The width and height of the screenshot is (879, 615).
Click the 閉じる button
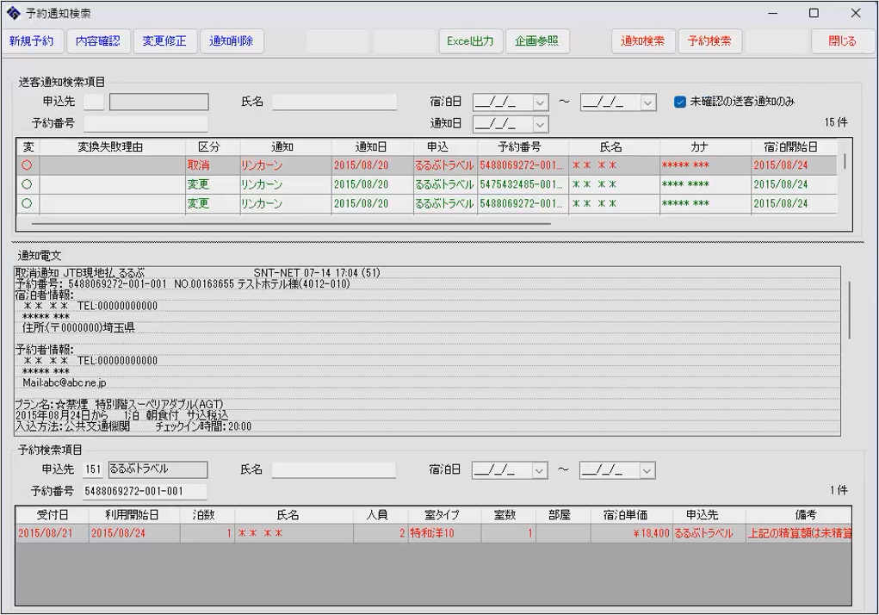point(842,41)
